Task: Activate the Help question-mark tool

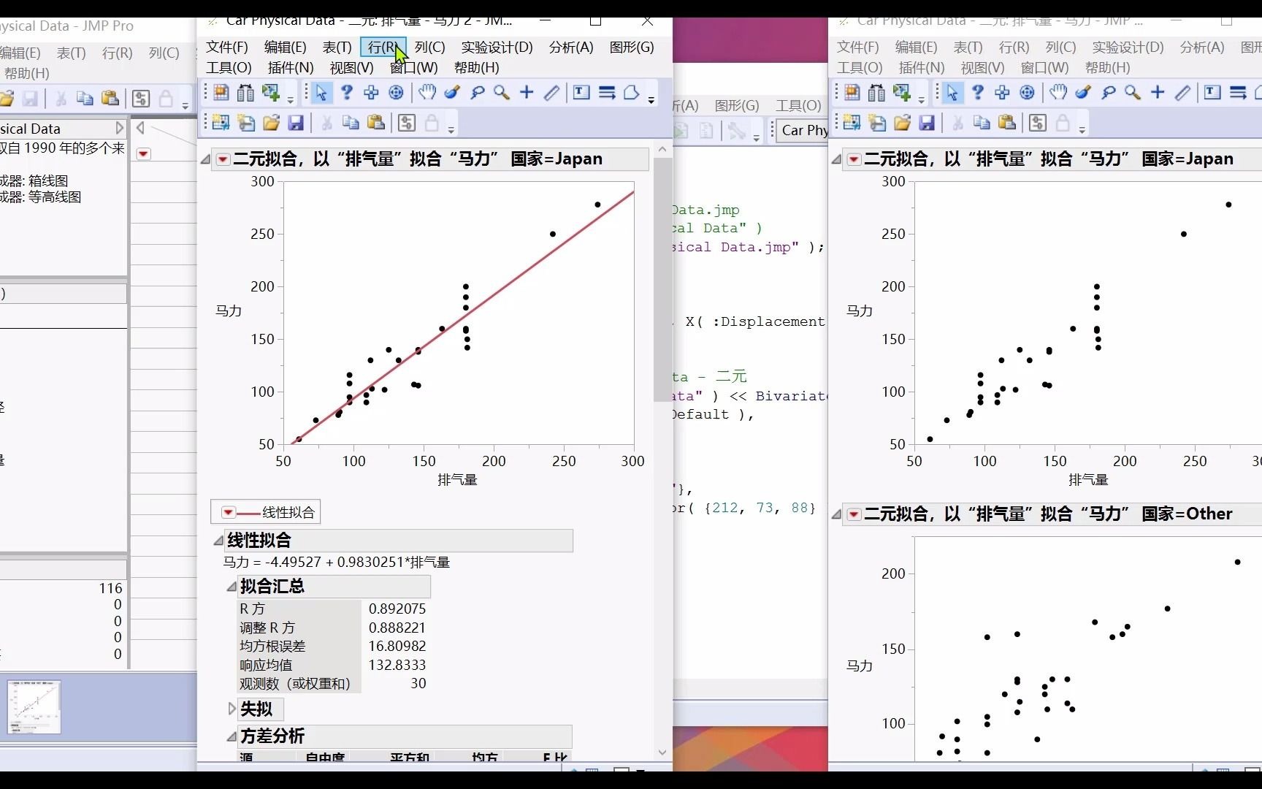Action: 347,93
